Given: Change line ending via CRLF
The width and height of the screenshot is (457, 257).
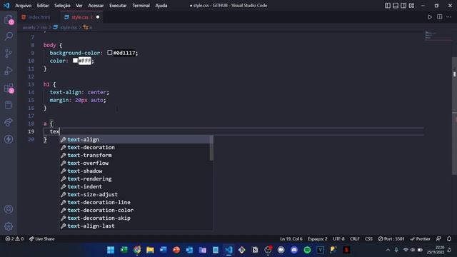Looking at the screenshot, I should click(x=355, y=239).
